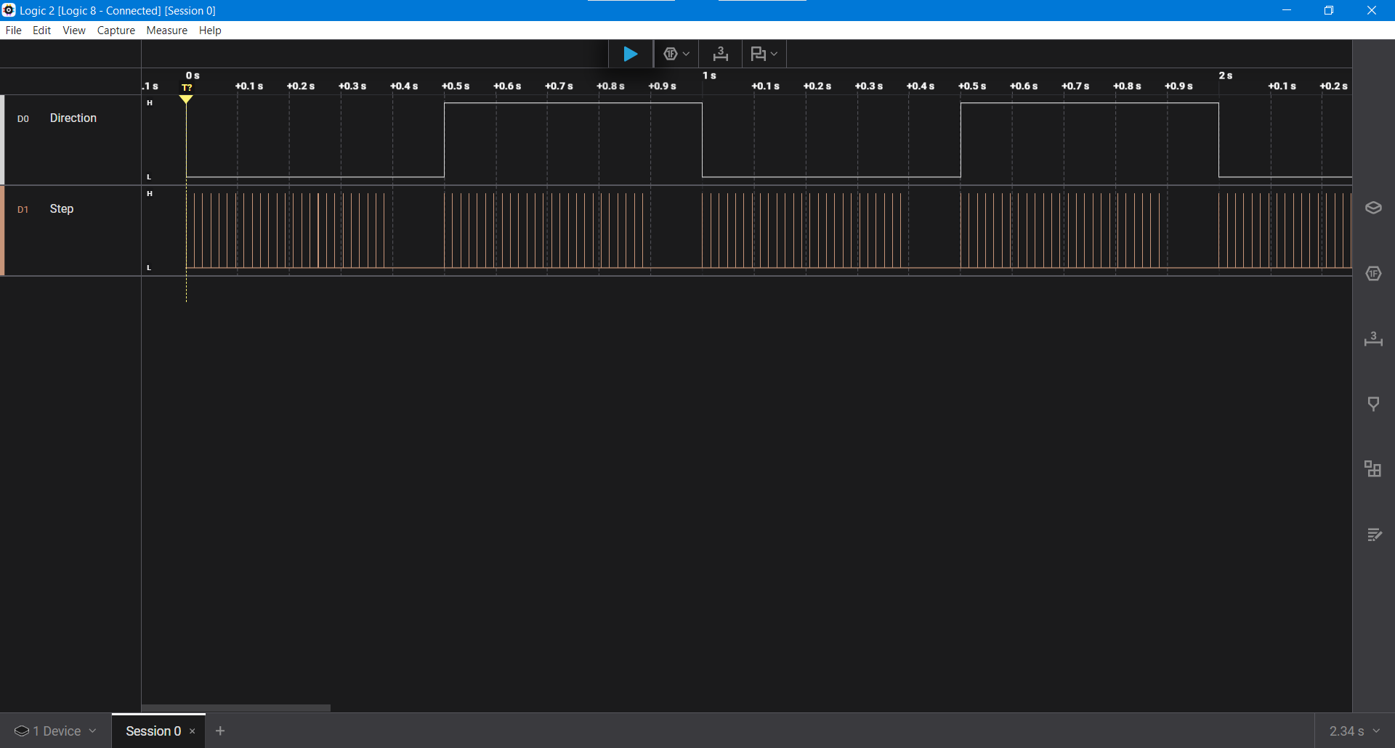
Task: Open the Extensions sidebar panel
Action: tap(1373, 469)
